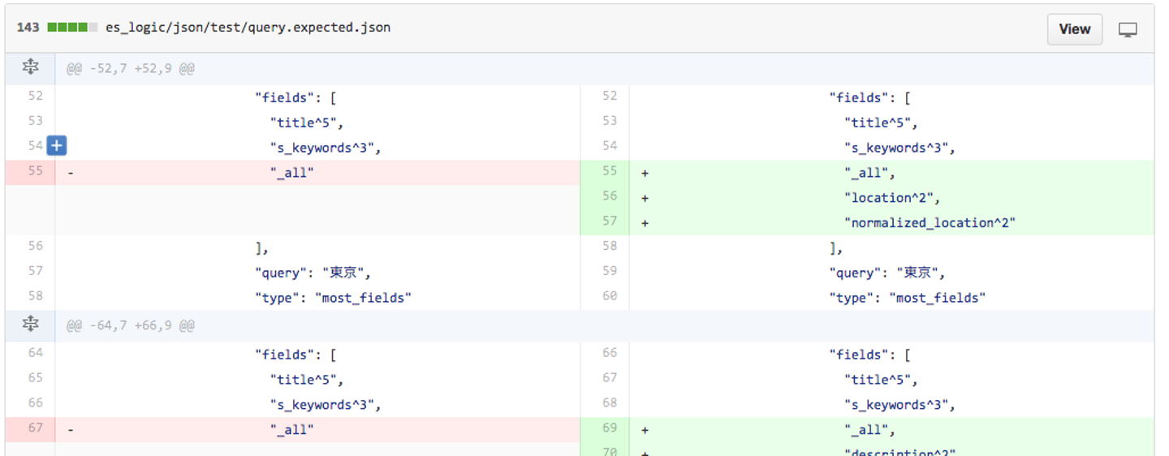Click the minus marker on deleted line 55
This screenshot has width=1169, height=456.
[71, 173]
